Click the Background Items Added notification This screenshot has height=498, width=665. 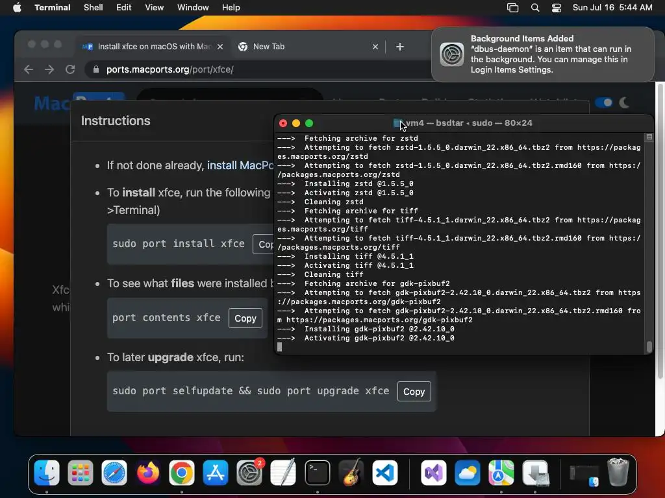(543, 54)
